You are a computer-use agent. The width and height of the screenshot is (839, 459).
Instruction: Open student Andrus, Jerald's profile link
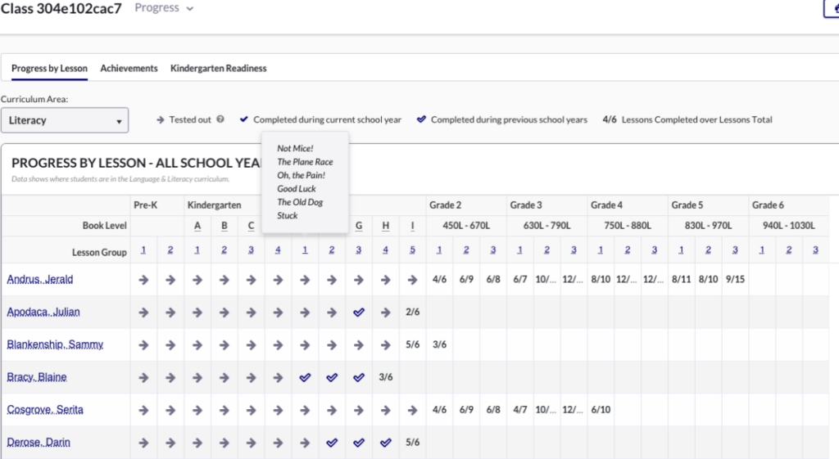click(40, 279)
